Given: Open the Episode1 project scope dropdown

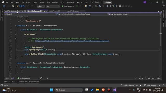Looking at the screenshot, I should (30, 14).
